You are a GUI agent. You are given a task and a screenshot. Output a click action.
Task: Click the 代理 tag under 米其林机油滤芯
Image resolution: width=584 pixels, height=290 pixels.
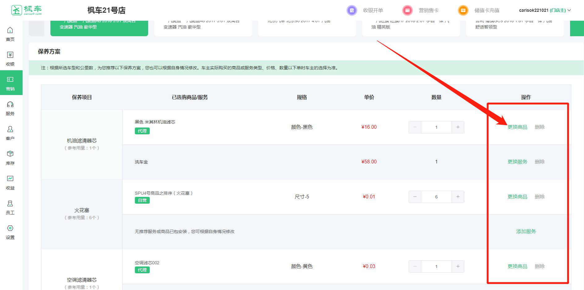[142, 131]
